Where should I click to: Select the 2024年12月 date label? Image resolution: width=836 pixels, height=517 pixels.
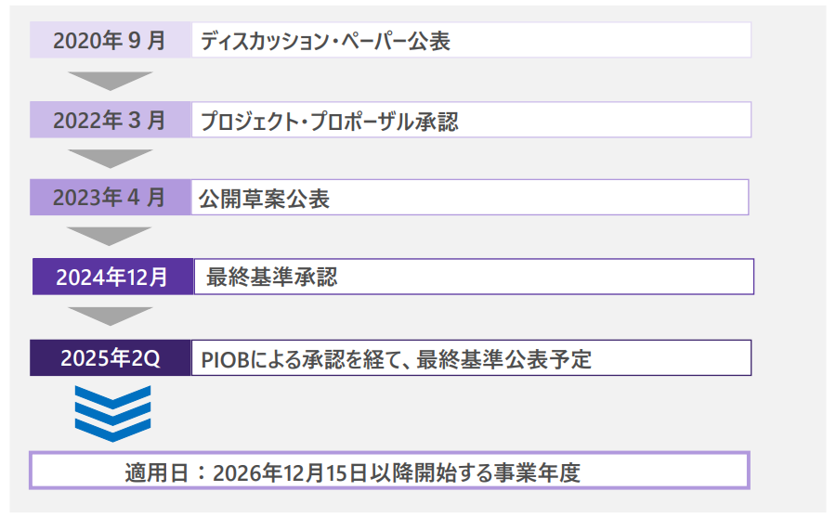(112, 277)
